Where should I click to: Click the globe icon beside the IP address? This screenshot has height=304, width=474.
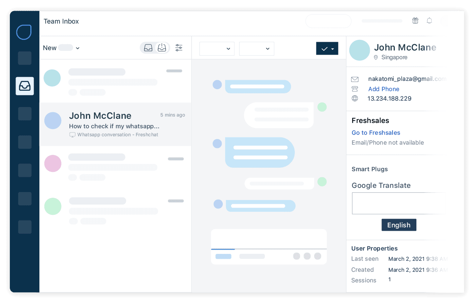tap(355, 98)
